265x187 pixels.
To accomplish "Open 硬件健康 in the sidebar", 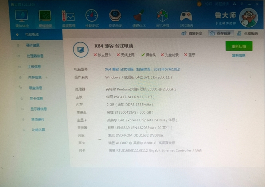I will point(33,45).
